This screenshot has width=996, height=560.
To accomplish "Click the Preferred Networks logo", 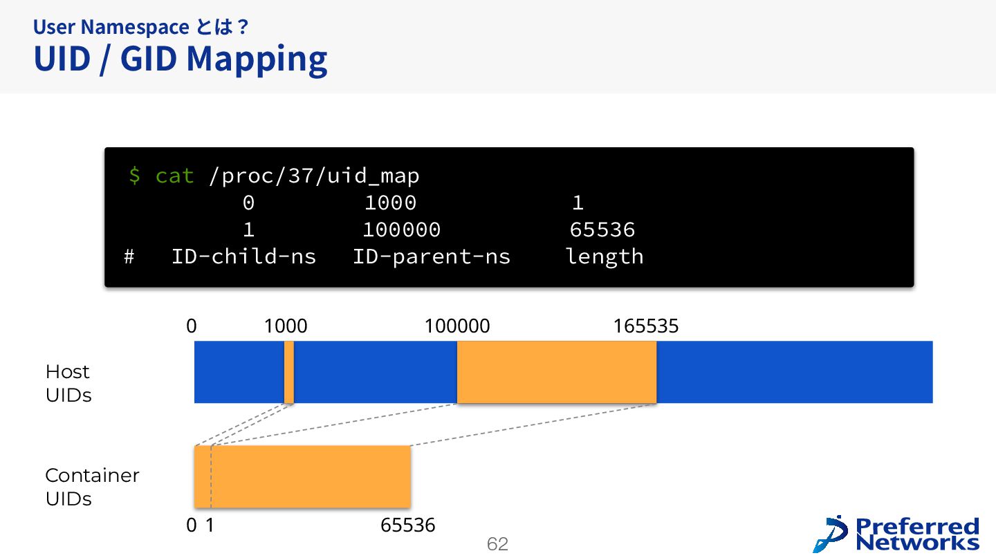I will (896, 533).
